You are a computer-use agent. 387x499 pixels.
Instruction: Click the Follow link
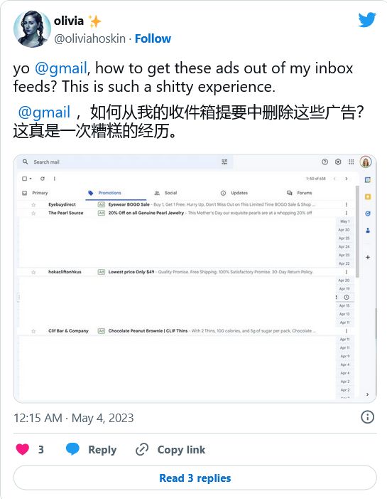pyautogui.click(x=153, y=38)
